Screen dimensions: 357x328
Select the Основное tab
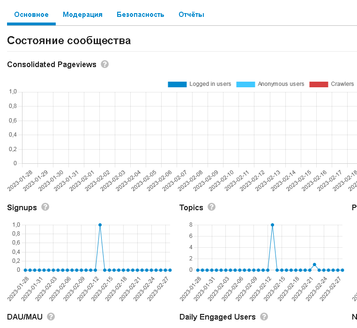pyautogui.click(x=31, y=15)
